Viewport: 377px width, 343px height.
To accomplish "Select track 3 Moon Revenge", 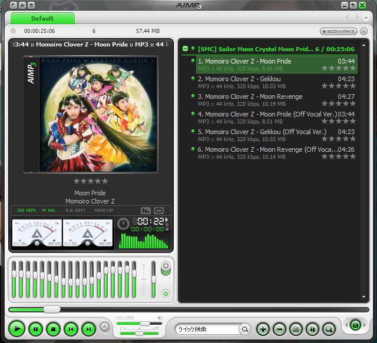I will [x=276, y=100].
